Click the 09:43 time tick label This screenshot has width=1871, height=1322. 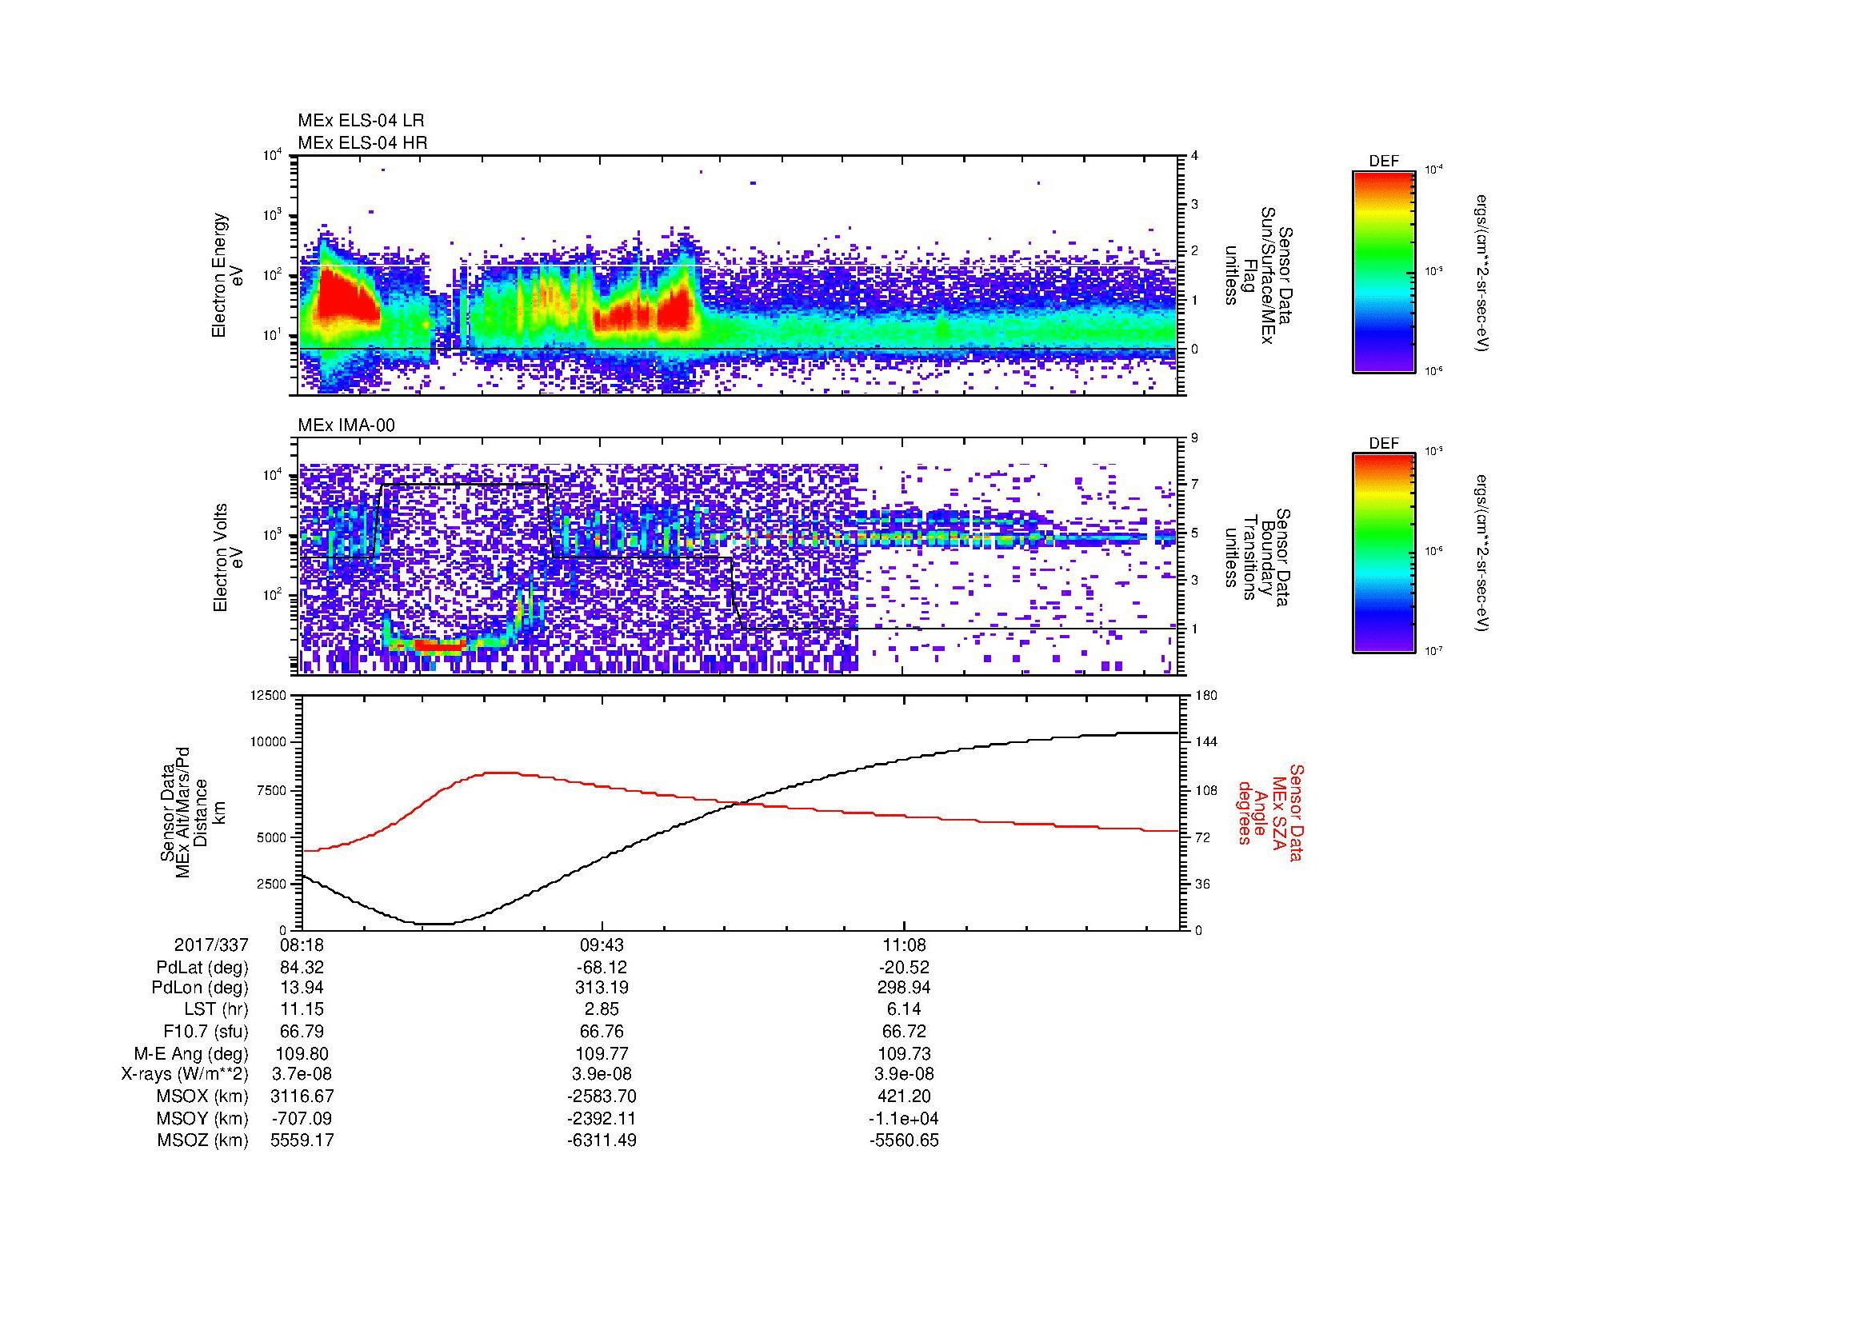[x=602, y=945]
